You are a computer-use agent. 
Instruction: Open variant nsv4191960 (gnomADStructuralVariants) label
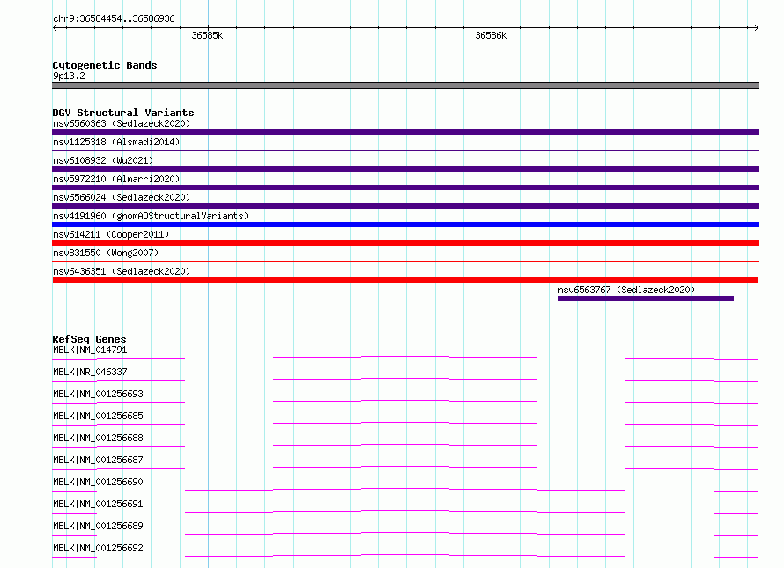point(151,216)
